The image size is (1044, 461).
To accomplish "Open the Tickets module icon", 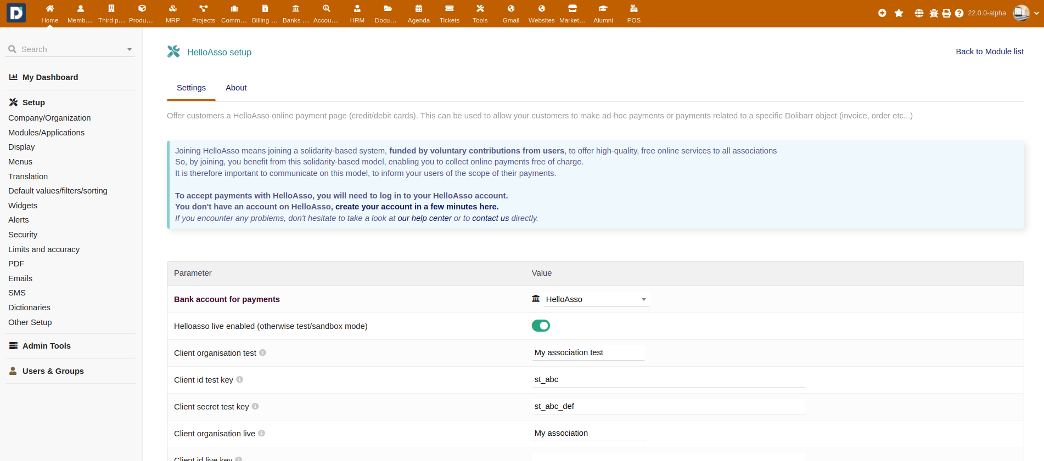I will point(450,9).
